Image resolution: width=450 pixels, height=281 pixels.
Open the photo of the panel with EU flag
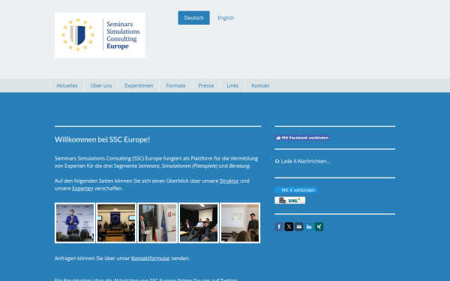116,223
